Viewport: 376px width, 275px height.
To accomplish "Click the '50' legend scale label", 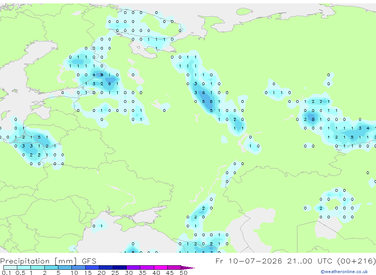I will (x=183, y=273).
